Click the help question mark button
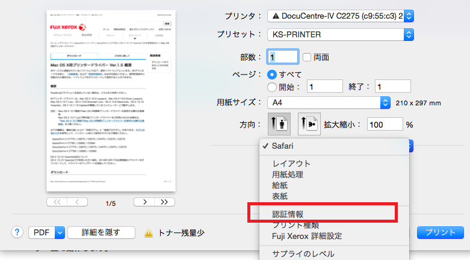 tap(17, 233)
